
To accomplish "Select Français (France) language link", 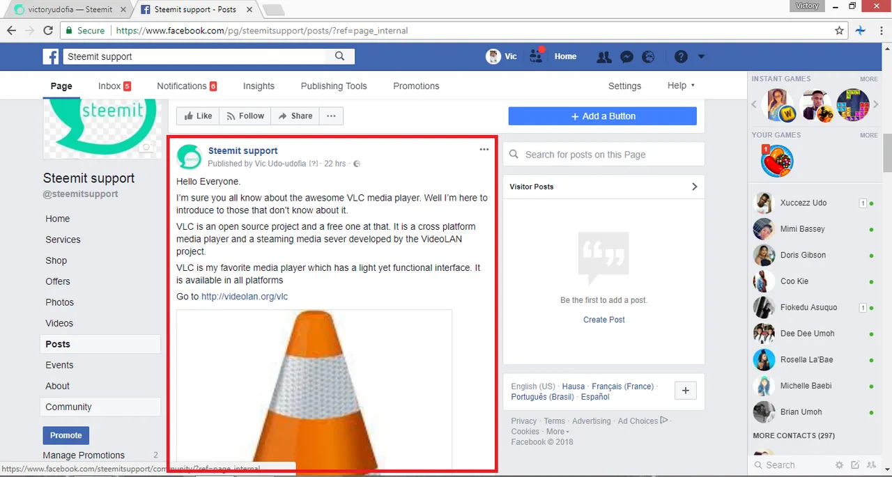I will pyautogui.click(x=622, y=386).
